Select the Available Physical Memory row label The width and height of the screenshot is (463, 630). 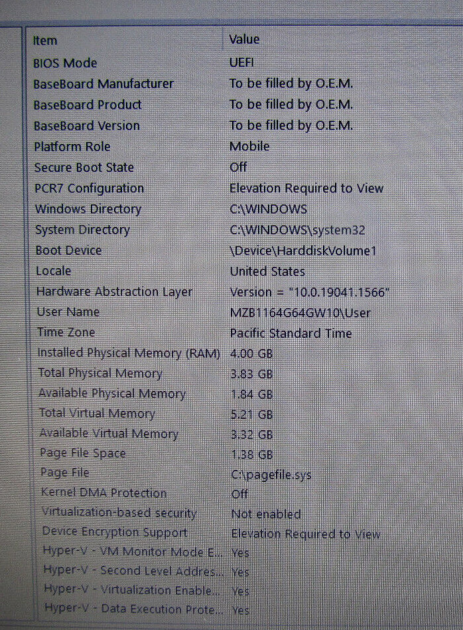[x=112, y=394]
